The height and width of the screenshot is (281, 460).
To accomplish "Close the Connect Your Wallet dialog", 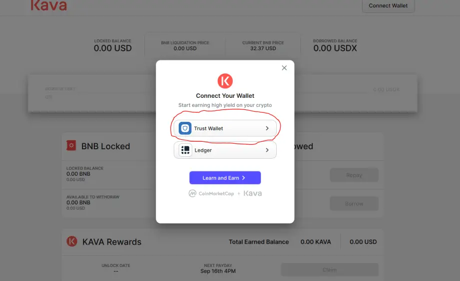I will (284, 68).
